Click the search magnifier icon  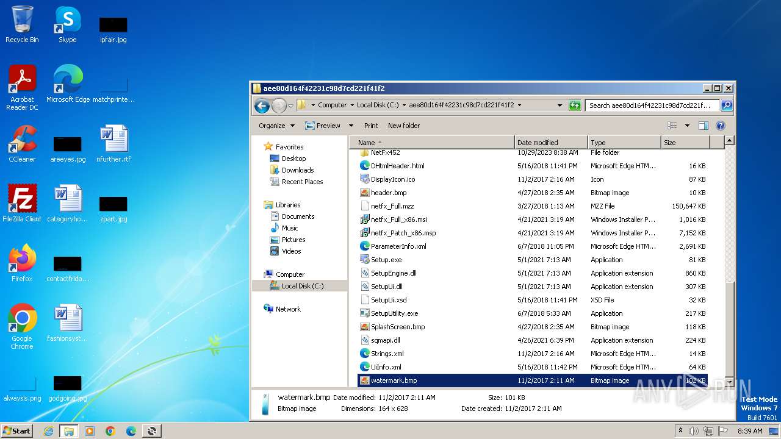tap(726, 105)
